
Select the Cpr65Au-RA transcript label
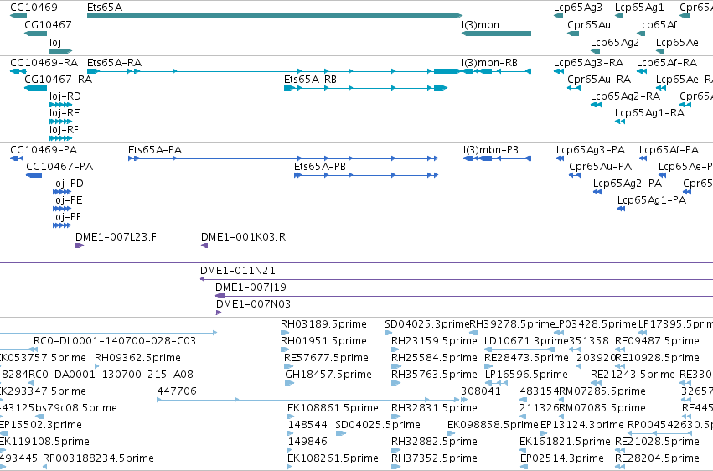(x=599, y=79)
